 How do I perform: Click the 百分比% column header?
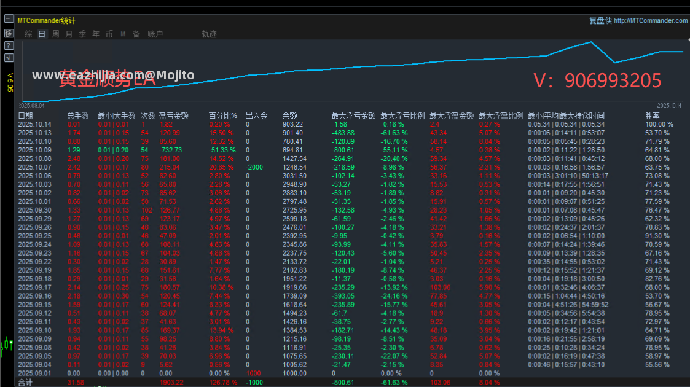pyautogui.click(x=222, y=115)
